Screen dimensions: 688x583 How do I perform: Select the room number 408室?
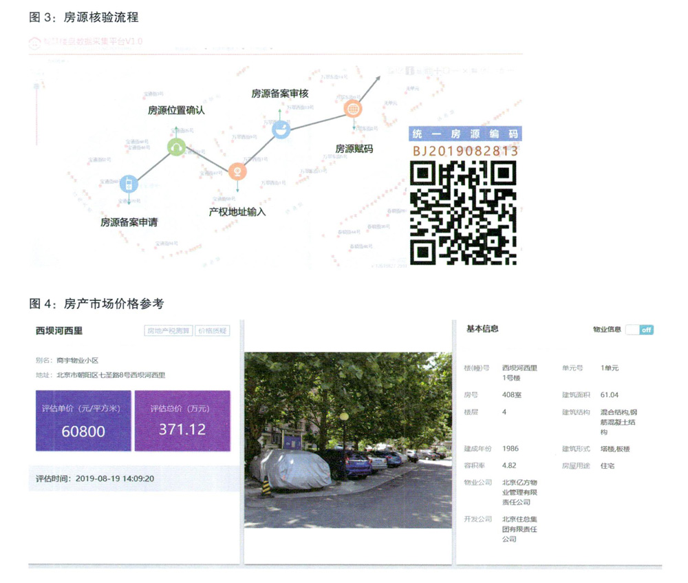(x=512, y=394)
